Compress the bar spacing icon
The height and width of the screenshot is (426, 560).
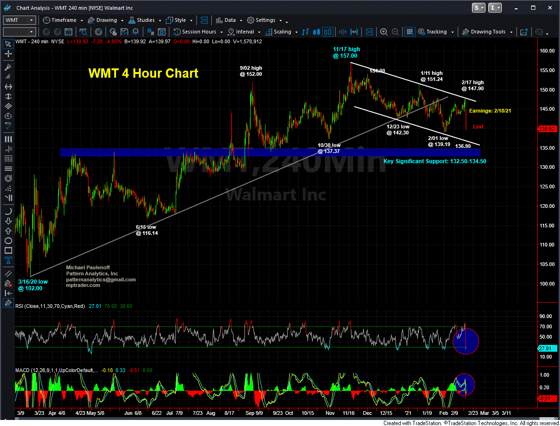click(342, 32)
